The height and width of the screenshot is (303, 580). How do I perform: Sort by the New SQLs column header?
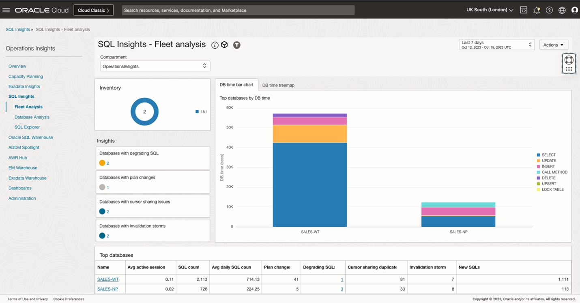(514, 267)
